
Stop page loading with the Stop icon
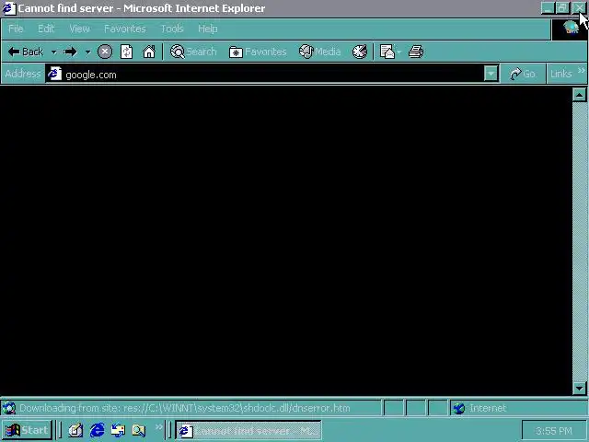(x=105, y=52)
